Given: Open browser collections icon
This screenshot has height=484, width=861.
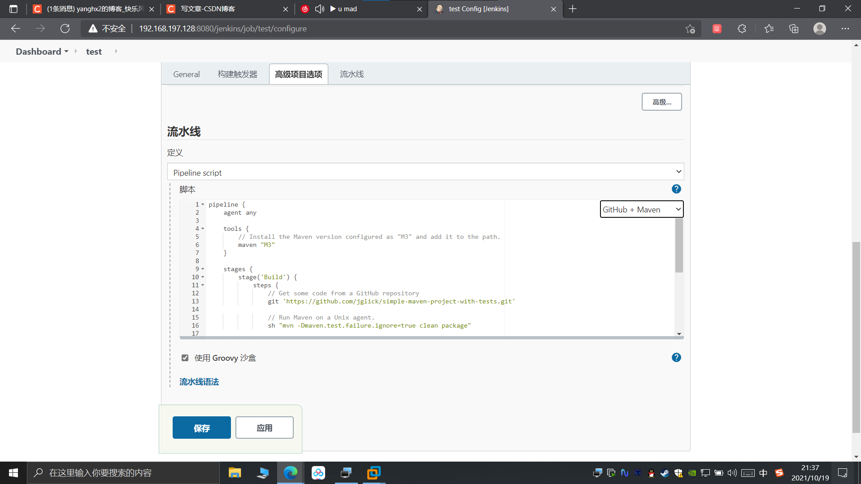Looking at the screenshot, I should pos(794,29).
